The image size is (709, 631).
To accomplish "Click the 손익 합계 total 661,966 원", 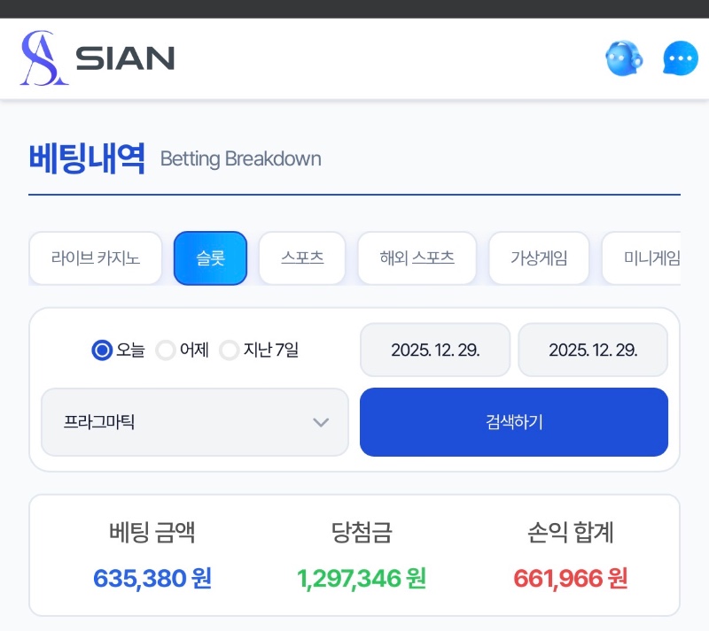I will pos(571,579).
